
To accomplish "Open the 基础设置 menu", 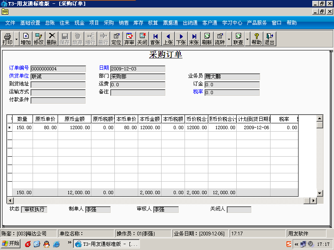I will point(30,23).
